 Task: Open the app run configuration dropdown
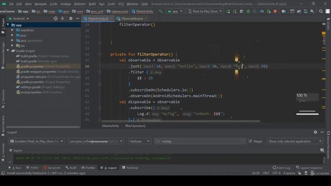pos(175,11)
